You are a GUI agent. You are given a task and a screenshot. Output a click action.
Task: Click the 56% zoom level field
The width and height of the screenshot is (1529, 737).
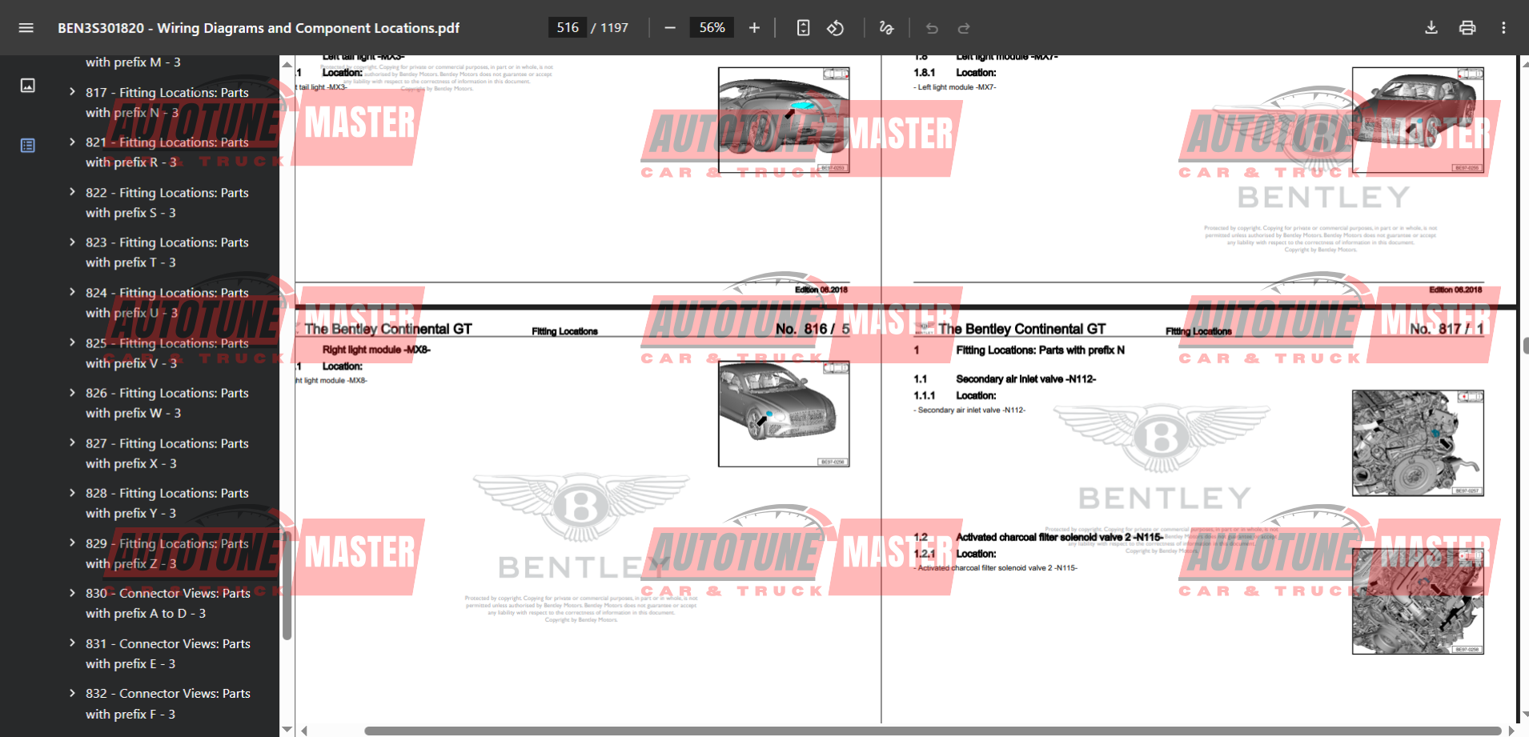pyautogui.click(x=712, y=28)
